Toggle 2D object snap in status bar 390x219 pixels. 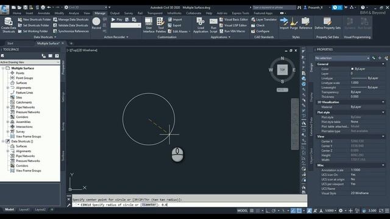299,211
